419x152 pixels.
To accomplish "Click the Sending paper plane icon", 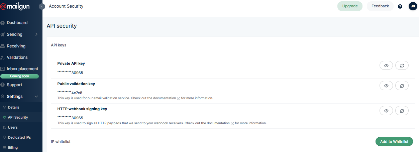I will [2, 34].
